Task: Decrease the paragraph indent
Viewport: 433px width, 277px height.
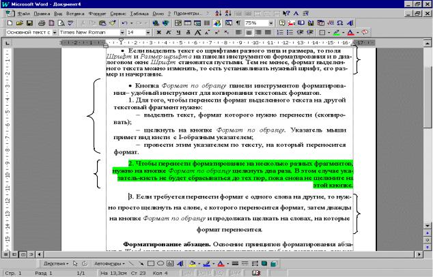Action: [x=300, y=33]
